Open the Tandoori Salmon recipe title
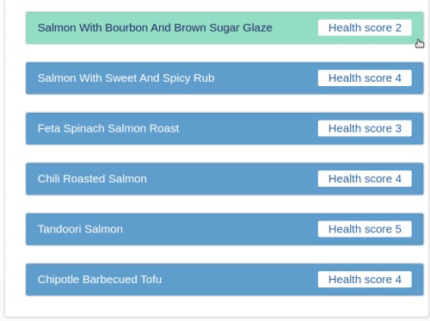The width and height of the screenshot is (430, 321). click(80, 229)
